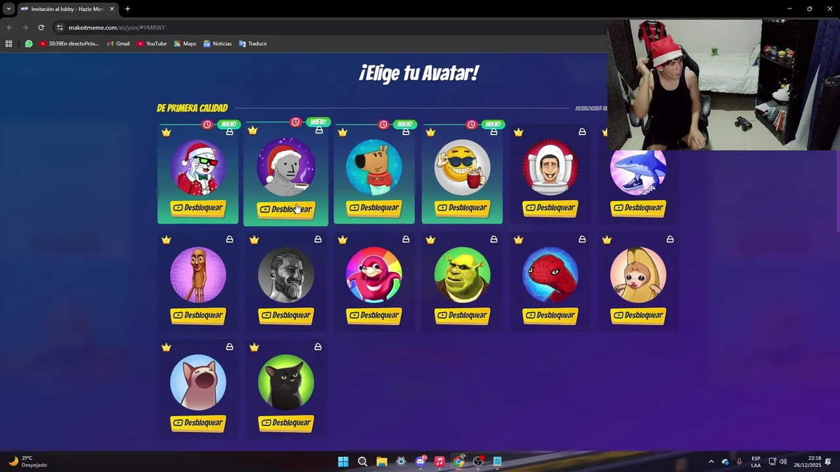Open File Explorer from the taskbar
This screenshot has height=472, width=840.
coord(381,462)
